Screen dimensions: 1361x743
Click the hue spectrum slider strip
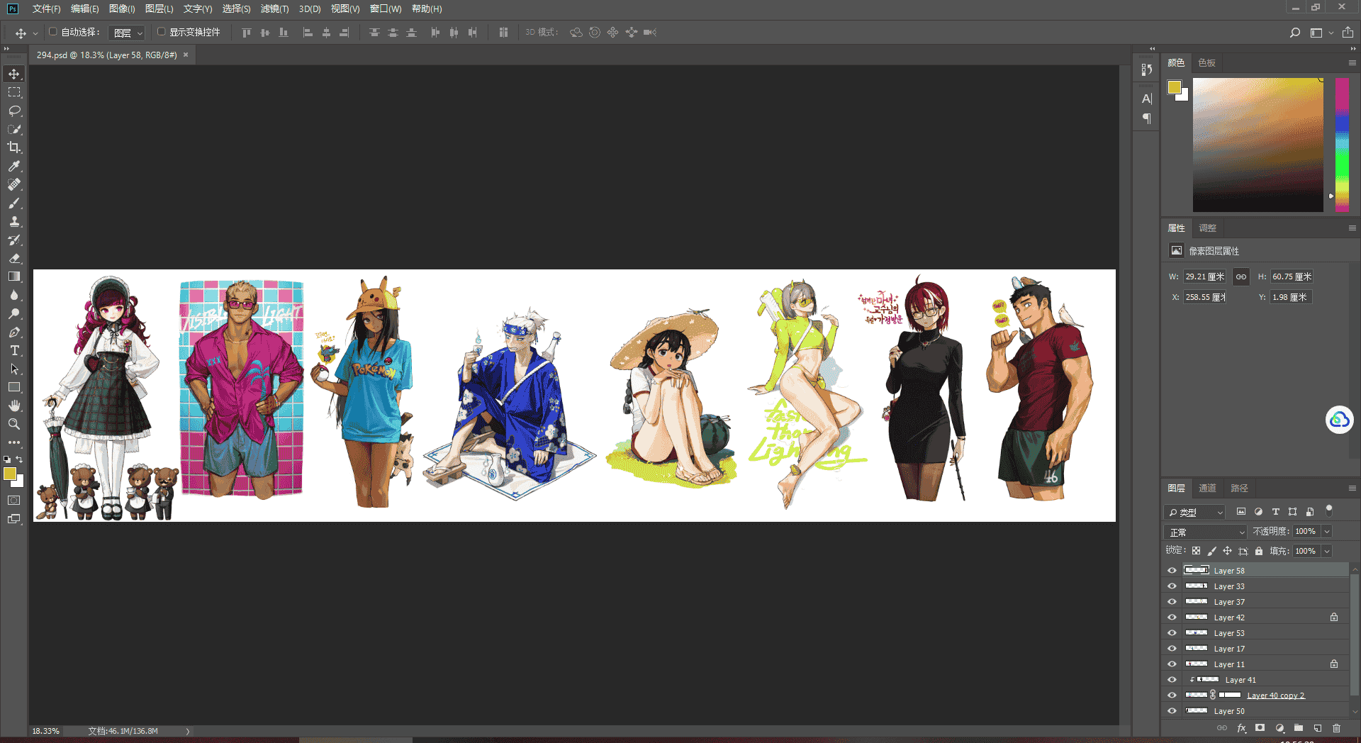tap(1342, 145)
